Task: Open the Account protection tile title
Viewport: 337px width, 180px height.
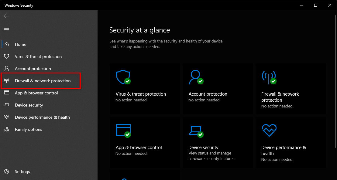Action: [208, 94]
